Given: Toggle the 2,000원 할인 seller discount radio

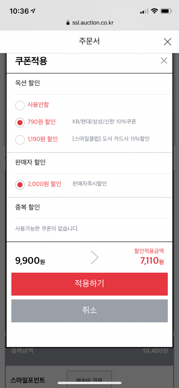Looking at the screenshot, I should click(x=20, y=184).
